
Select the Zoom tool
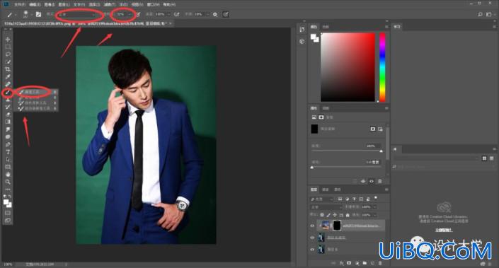8,182
